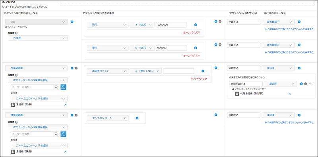Image resolution: width=318 pixels, height=157 pixels.
Task: Open the 課長確認中 post-action status dropdown
Action: coord(278,45)
